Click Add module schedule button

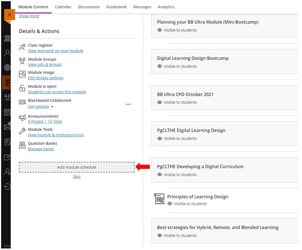[x=77, y=167]
